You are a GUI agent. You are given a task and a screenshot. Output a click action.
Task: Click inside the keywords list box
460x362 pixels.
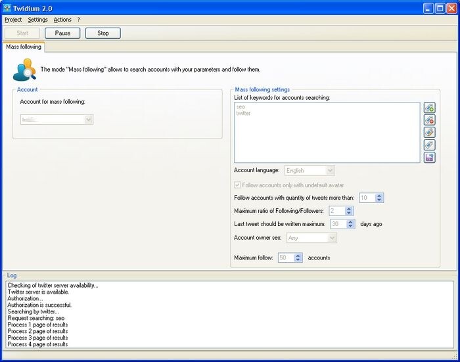(327, 132)
